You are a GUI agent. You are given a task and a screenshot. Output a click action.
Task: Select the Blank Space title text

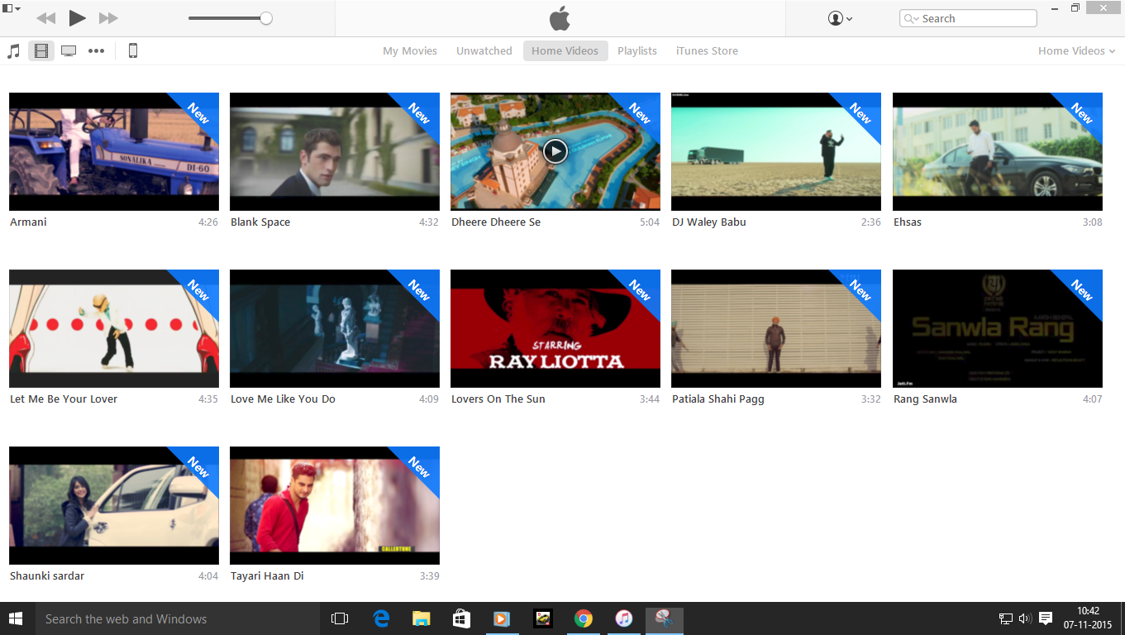click(260, 222)
